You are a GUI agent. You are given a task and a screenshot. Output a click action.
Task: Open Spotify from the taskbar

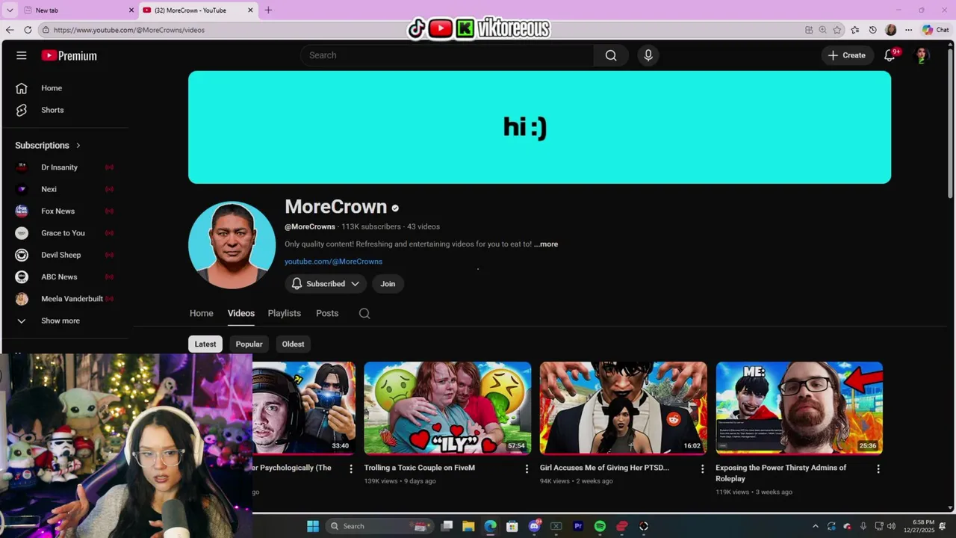tap(600, 526)
